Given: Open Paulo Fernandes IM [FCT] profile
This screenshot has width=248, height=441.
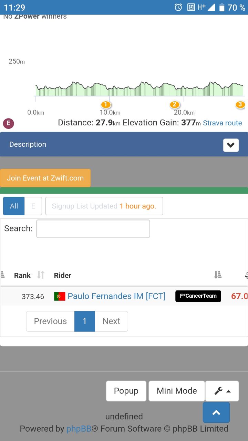Looking at the screenshot, I should pyautogui.click(x=116, y=296).
